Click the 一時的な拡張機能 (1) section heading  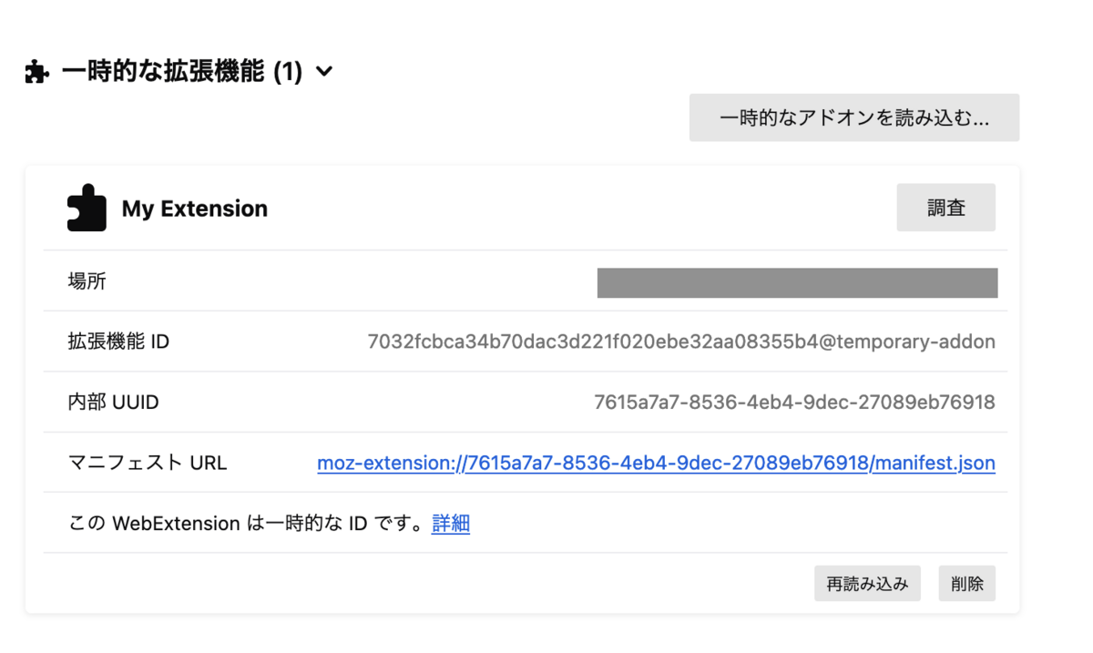(181, 72)
